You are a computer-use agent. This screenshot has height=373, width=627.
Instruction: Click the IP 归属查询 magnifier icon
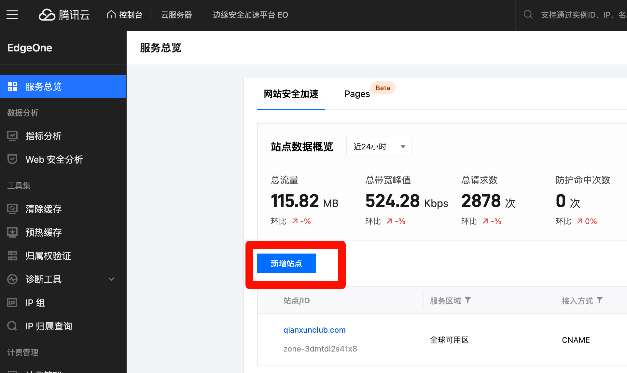(12, 326)
